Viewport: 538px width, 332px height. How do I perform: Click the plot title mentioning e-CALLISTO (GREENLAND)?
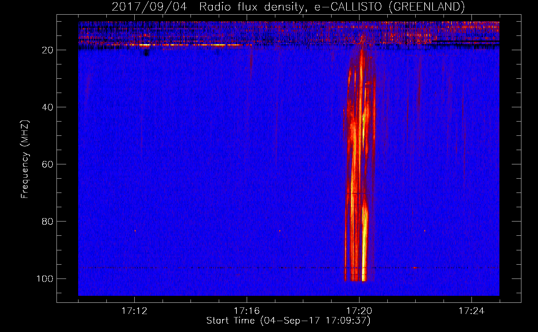point(288,7)
